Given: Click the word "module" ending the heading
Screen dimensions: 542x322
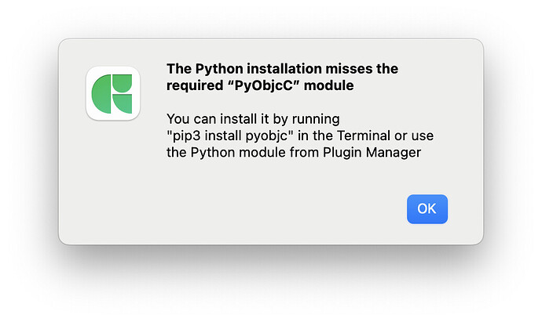Looking at the screenshot, I should pos(328,85).
